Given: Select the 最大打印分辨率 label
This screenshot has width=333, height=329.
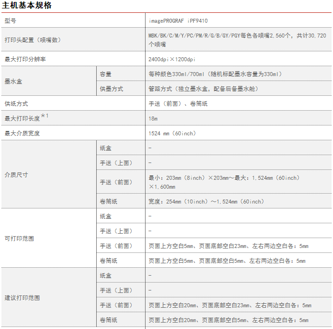Looking at the screenshot, I should click(25, 59).
